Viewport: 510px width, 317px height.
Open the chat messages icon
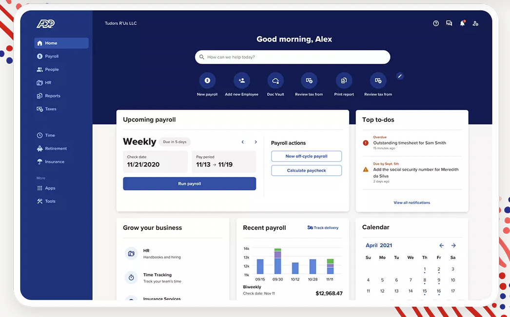449,23
